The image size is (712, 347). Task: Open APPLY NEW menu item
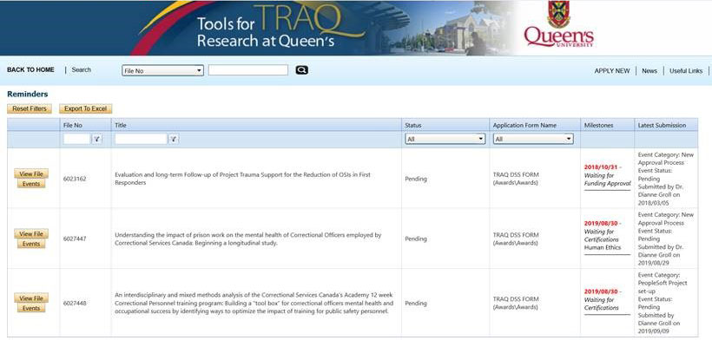pos(611,71)
